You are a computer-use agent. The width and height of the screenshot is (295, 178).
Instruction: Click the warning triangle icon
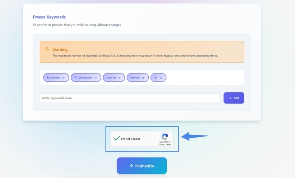(x=47, y=49)
